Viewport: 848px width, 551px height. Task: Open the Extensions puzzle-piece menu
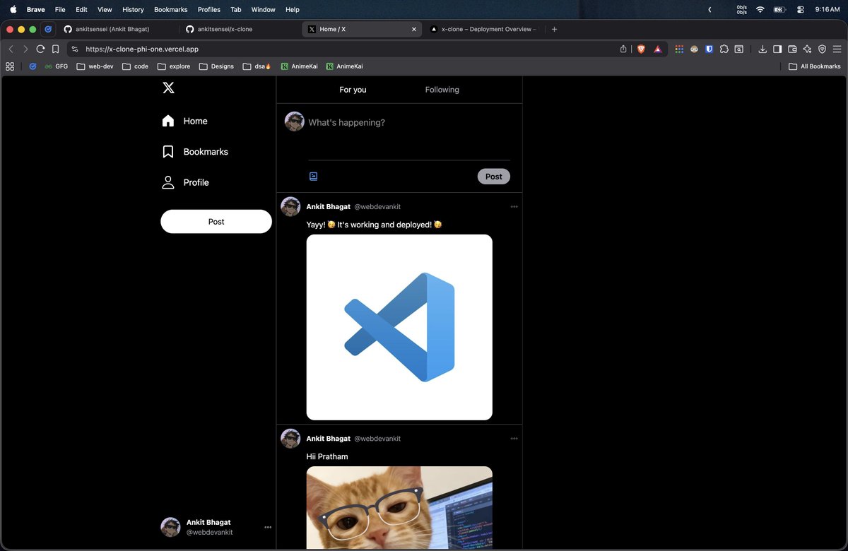click(724, 49)
